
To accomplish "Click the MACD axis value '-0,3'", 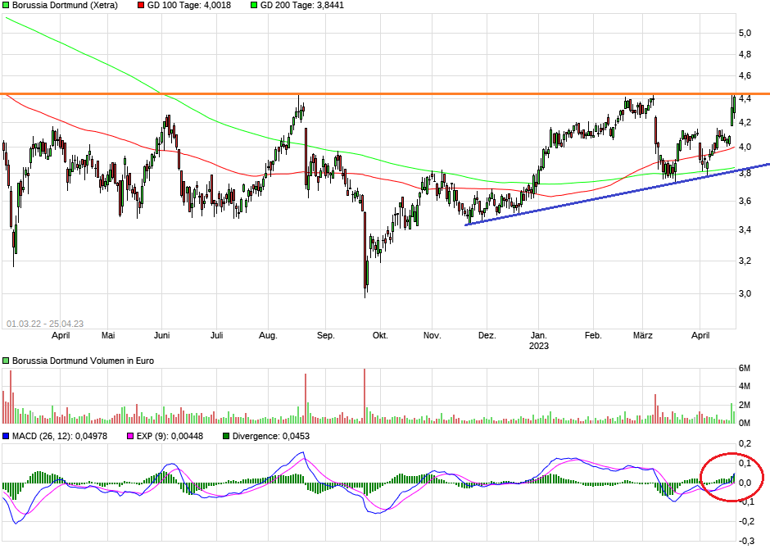I will point(746,541).
